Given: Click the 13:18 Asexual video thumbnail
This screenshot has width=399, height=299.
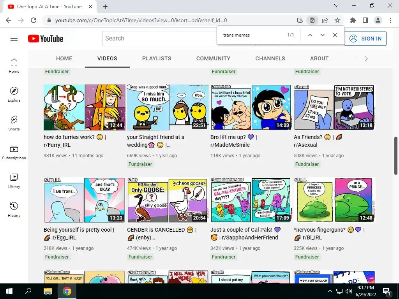Looking at the screenshot, I should (335, 107).
